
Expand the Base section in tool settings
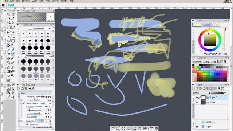tap(19, 94)
